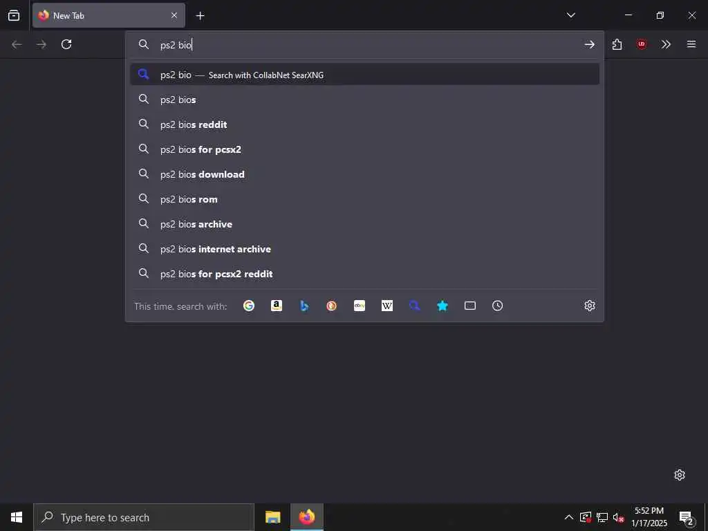Screen dimensions: 708x531
Task: Search this time with Amazon
Action: pos(277,306)
